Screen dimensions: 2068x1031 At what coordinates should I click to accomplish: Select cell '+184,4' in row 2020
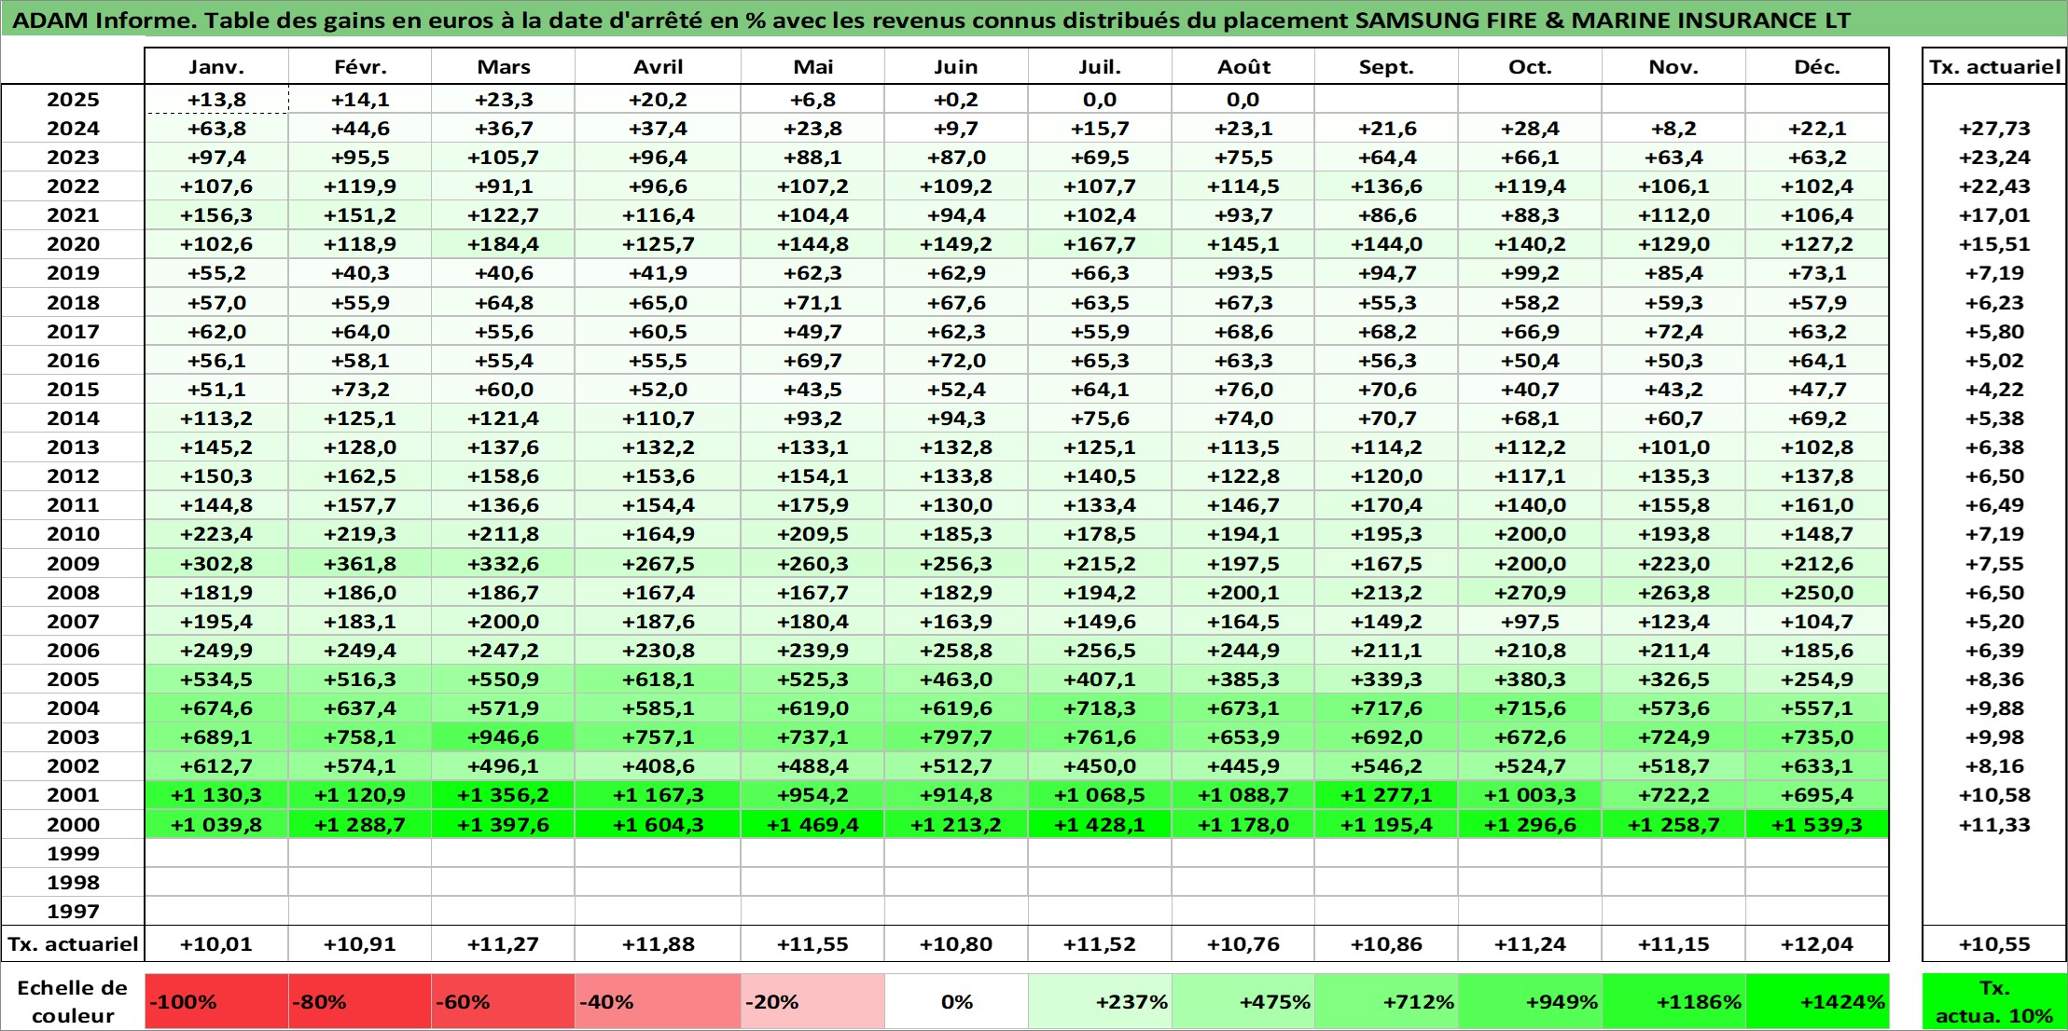[504, 244]
